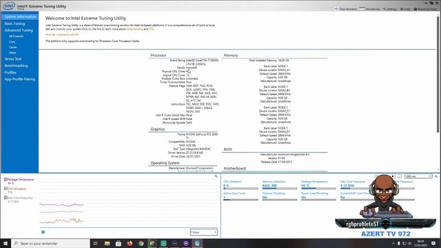The width and height of the screenshot is (441, 248).
Task: Open the Stress Test section
Action: tap(12, 59)
